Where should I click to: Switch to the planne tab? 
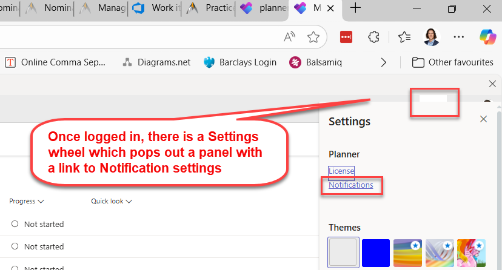click(x=264, y=8)
